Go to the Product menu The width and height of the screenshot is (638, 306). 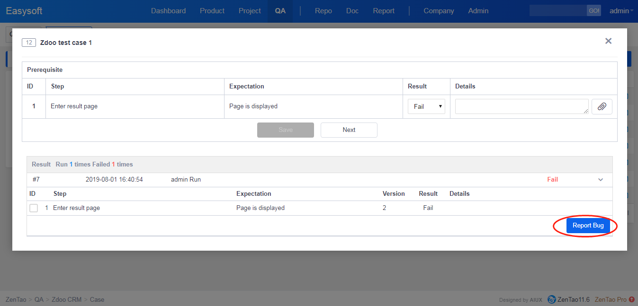click(212, 11)
